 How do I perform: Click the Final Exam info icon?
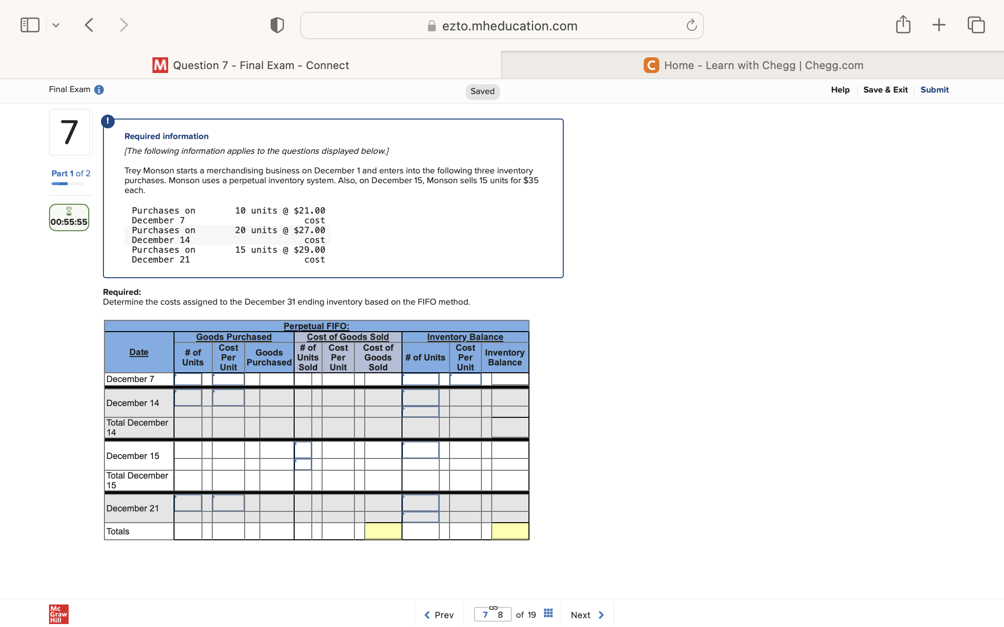tap(99, 90)
